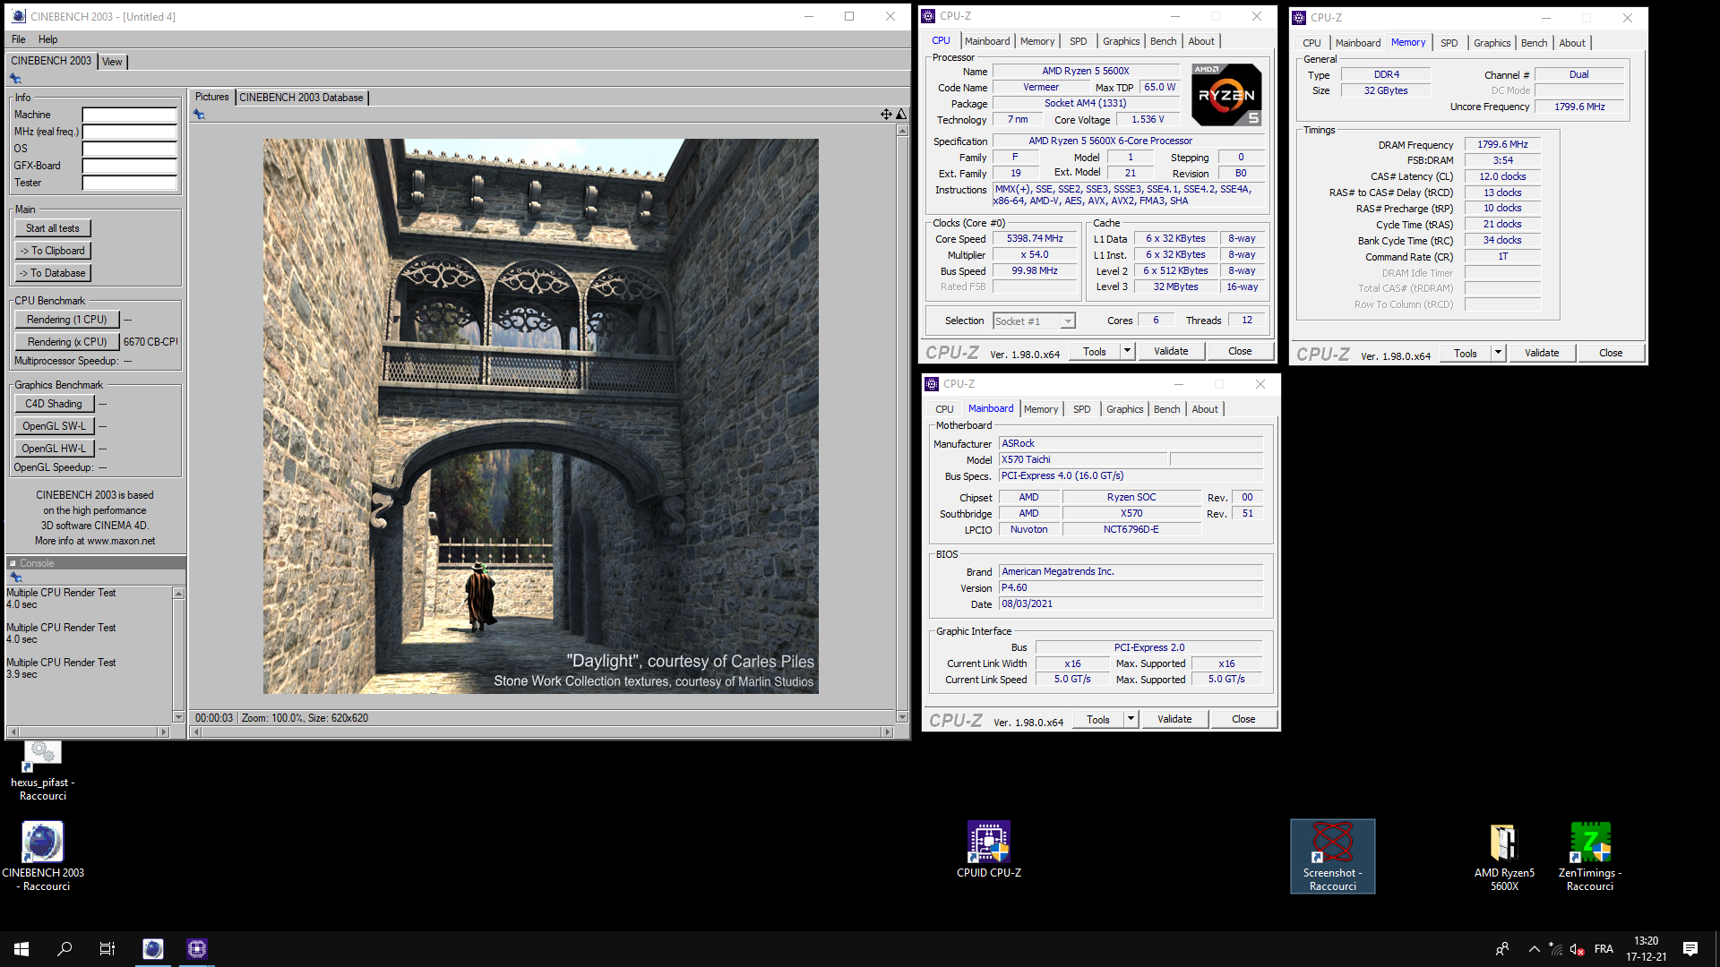Click console scrollbar down arrow

coord(178,717)
